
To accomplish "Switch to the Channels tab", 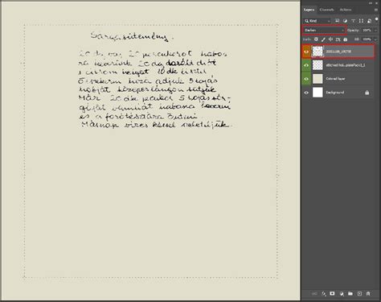I will tap(326, 10).
